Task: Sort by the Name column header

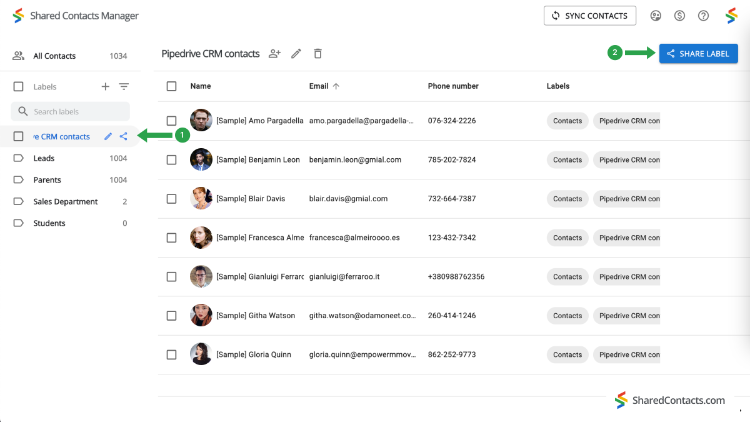Action: (x=201, y=86)
